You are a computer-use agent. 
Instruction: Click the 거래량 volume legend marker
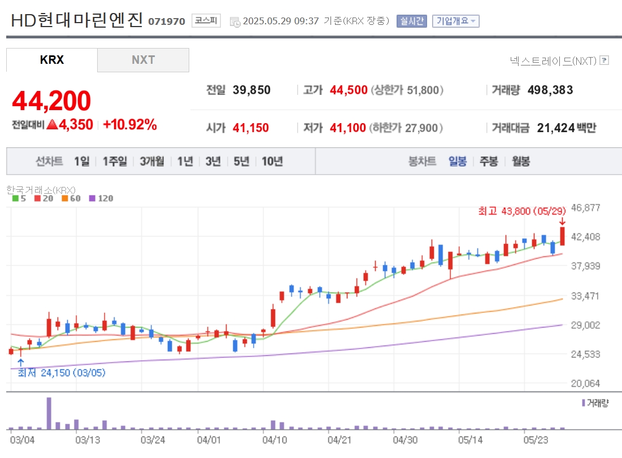[x=584, y=403]
